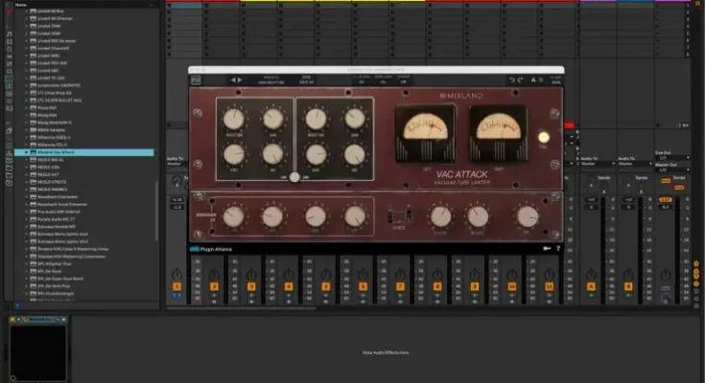The width and height of the screenshot is (705, 383).
Task: Click the glowing power lamp on VAC Attack
Action: [x=544, y=137]
